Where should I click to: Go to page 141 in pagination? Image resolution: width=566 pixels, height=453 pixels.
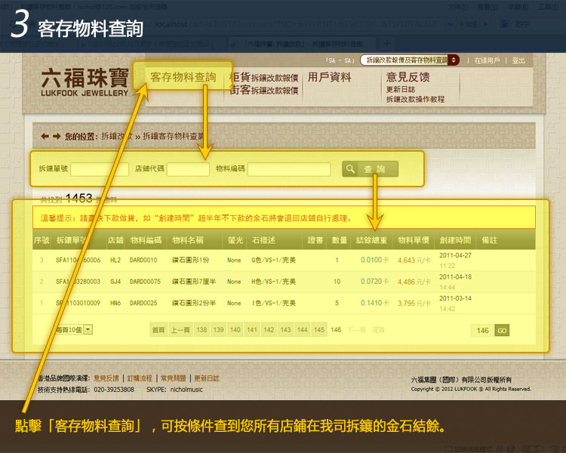click(x=252, y=329)
